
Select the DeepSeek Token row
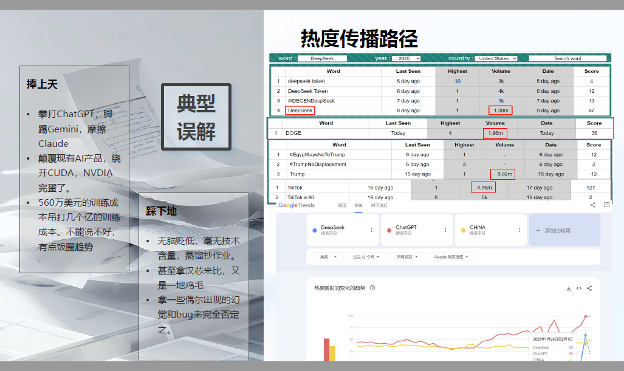pyautogui.click(x=441, y=91)
